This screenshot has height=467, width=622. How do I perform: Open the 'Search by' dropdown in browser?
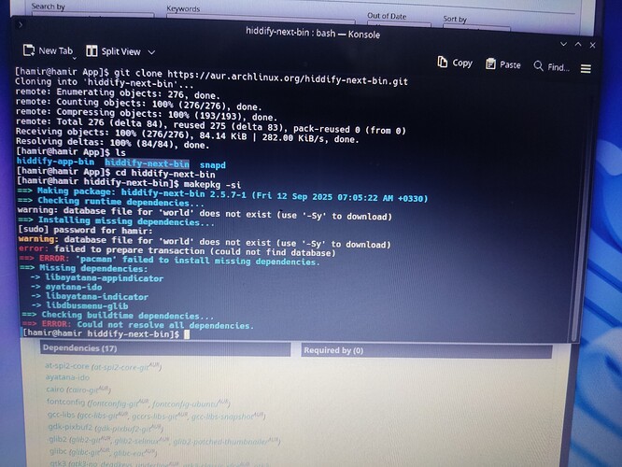(x=92, y=15)
